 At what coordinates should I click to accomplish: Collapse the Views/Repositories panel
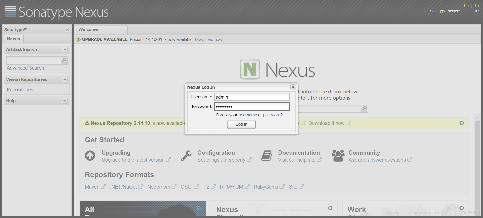point(65,79)
